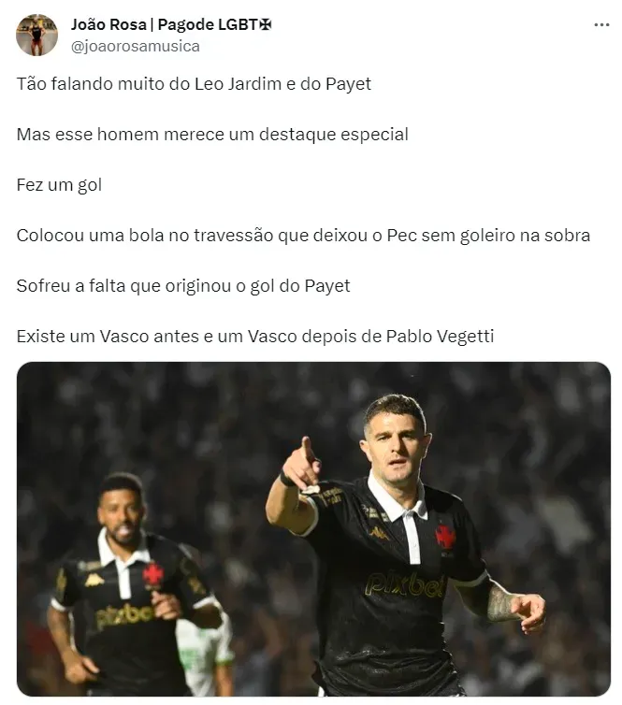
Task: Click the pixbet logo on the front player's shirt
Action: coord(405,584)
